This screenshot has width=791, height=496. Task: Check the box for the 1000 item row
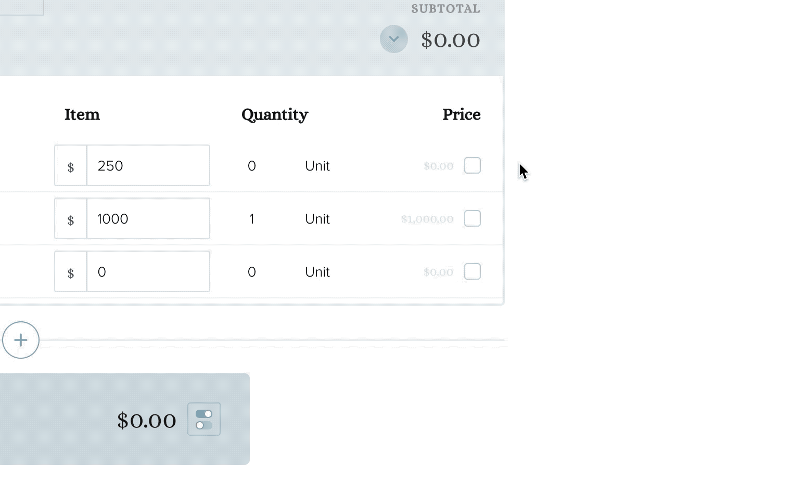[473, 218]
